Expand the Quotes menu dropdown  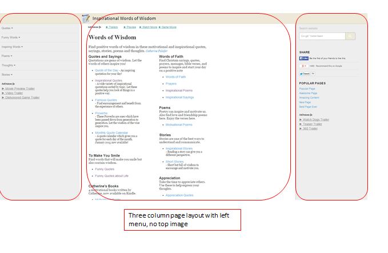click(7, 27)
